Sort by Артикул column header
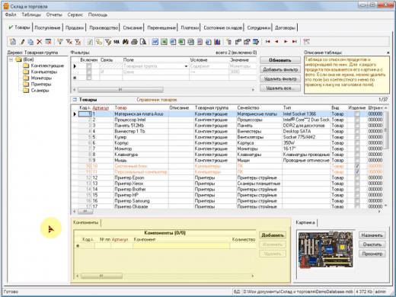The height and width of the screenshot is (297, 396). coord(101,108)
